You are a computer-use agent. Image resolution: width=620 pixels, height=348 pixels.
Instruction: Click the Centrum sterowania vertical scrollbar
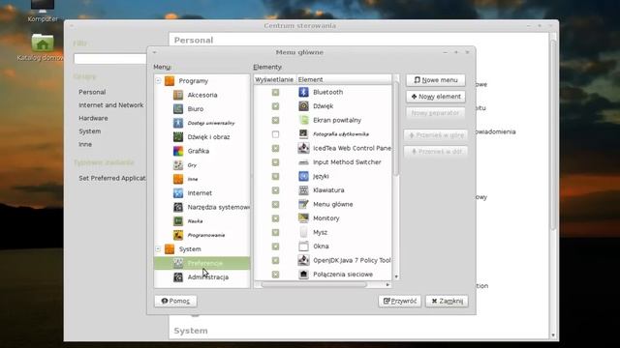(553, 134)
